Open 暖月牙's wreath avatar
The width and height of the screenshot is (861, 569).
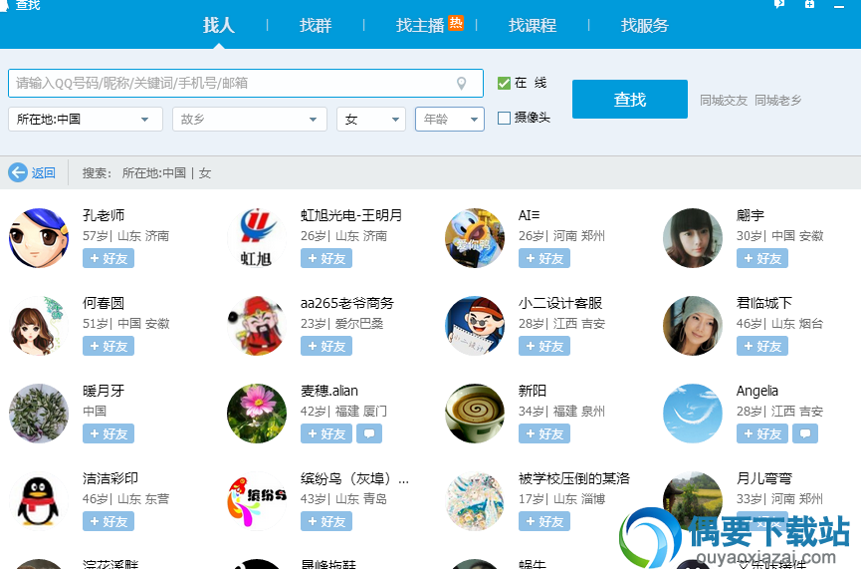click(39, 414)
